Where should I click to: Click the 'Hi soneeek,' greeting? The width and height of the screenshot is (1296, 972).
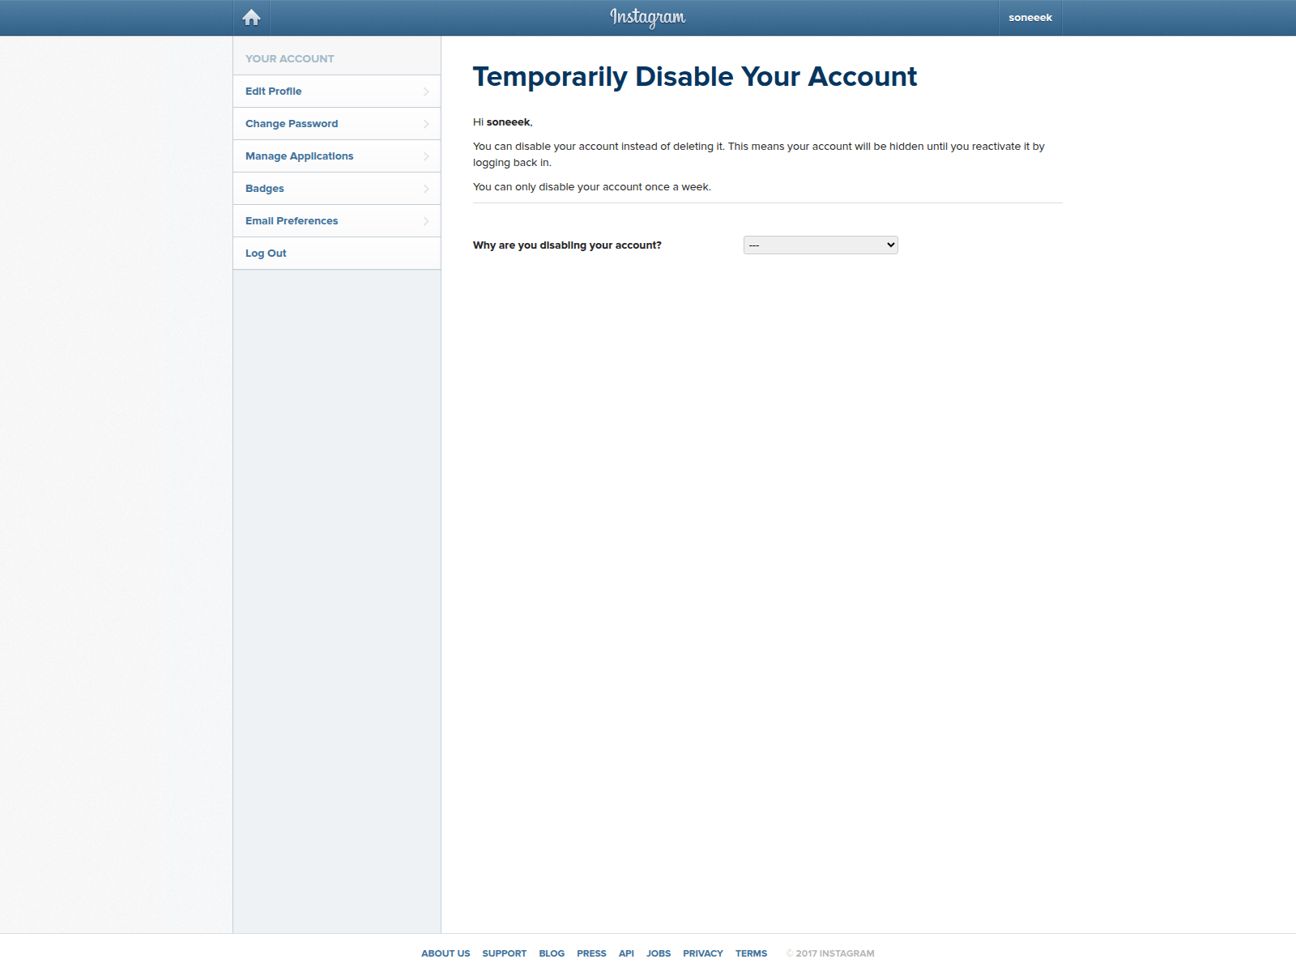point(503,122)
